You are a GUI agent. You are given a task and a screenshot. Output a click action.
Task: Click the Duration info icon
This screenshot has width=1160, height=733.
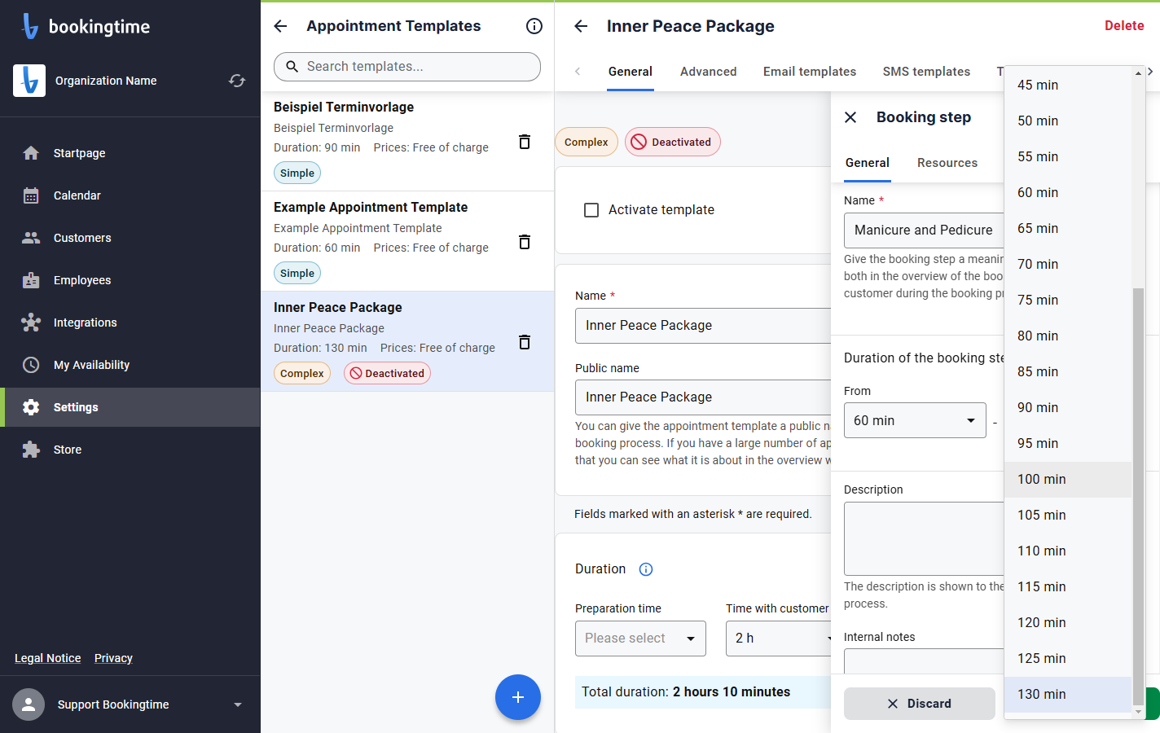[x=646, y=569]
